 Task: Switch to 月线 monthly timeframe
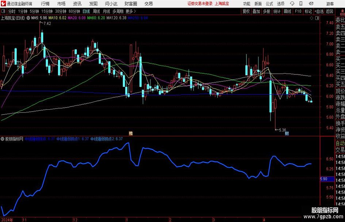(106, 11)
